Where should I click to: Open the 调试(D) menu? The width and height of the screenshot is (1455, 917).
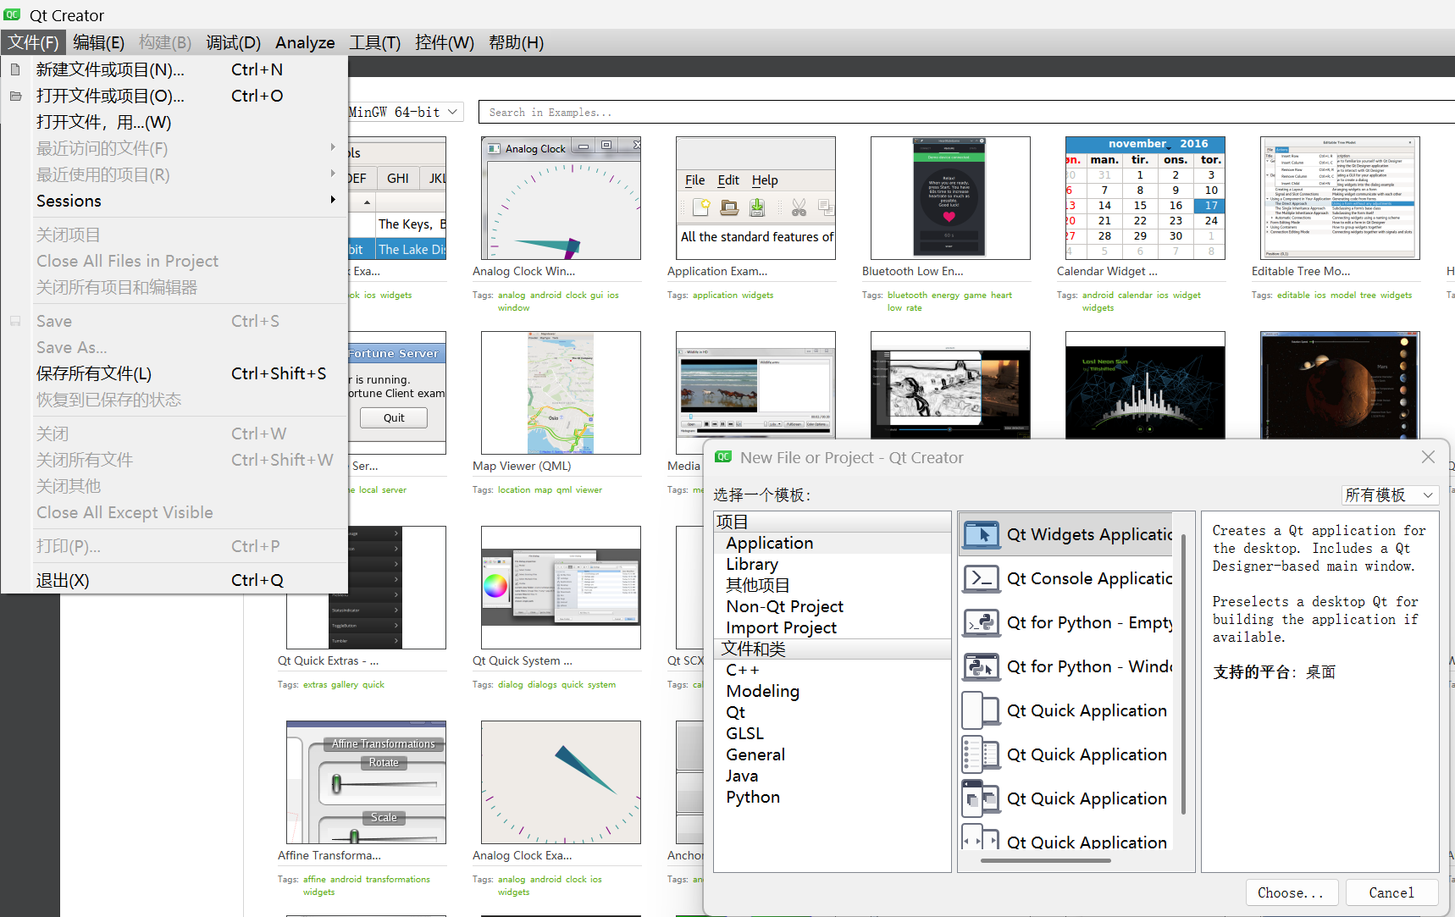click(x=233, y=42)
